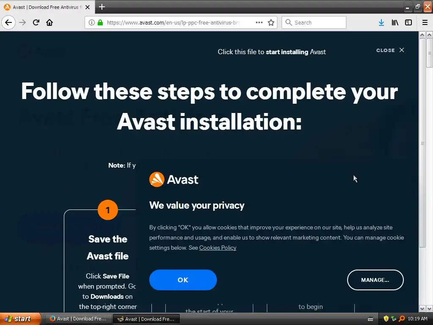Open the Library bookmarks and history icon

pyautogui.click(x=395, y=22)
